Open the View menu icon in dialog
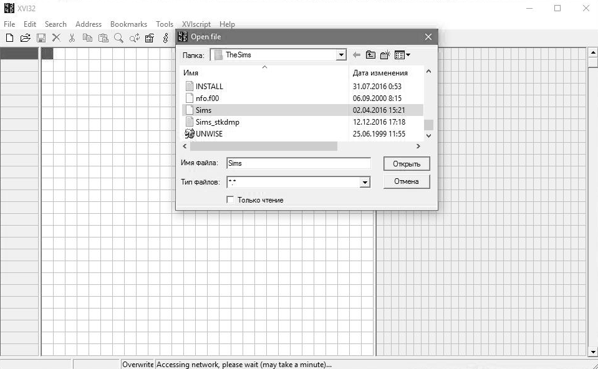 click(402, 55)
